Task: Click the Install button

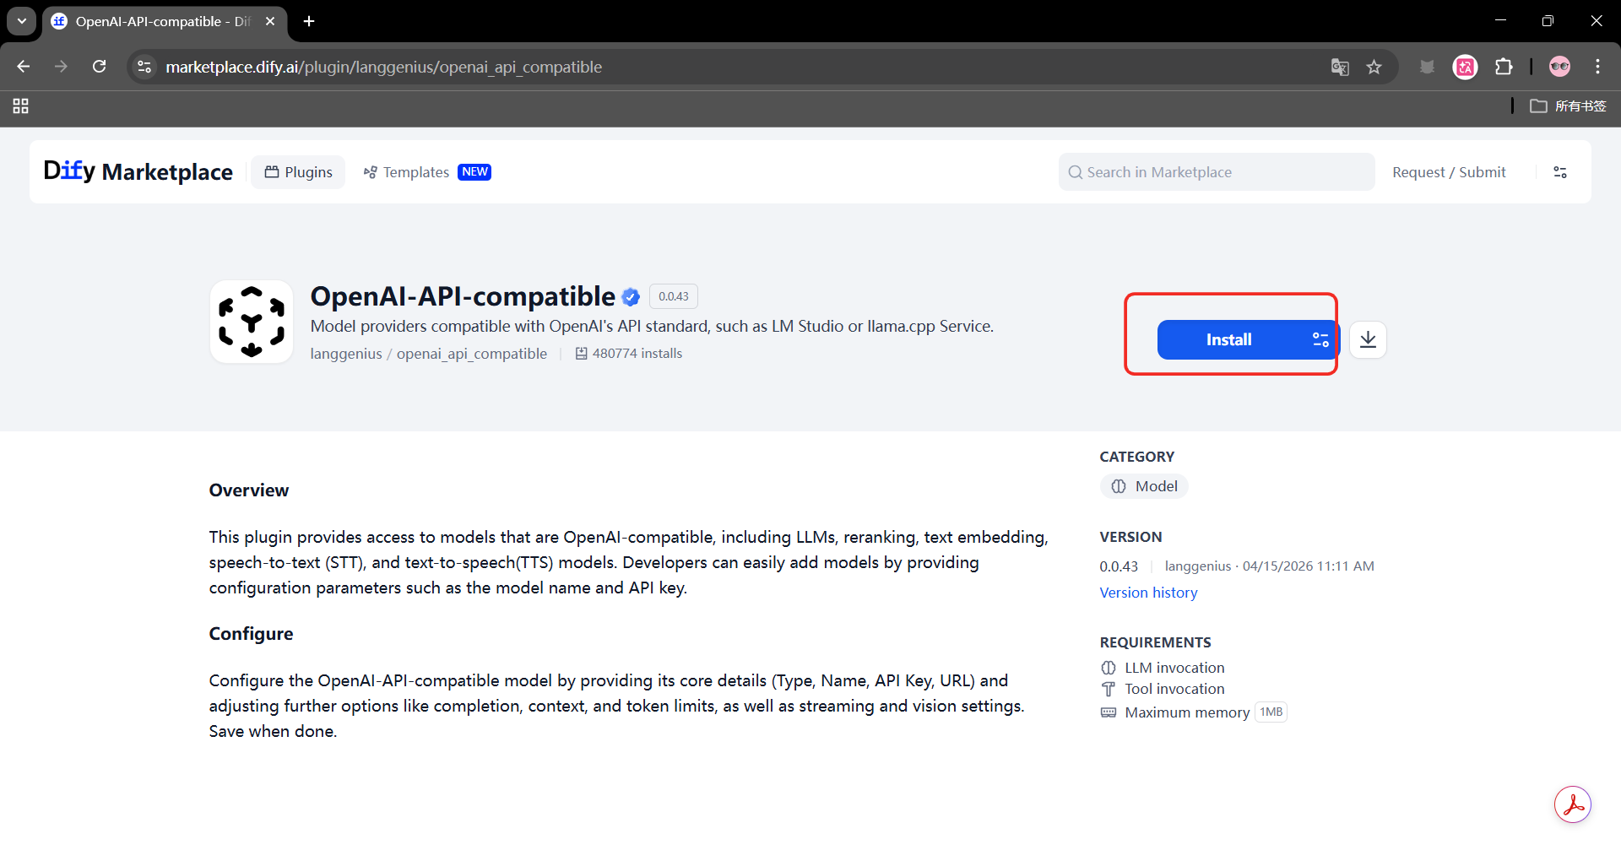Action: coord(1228,339)
